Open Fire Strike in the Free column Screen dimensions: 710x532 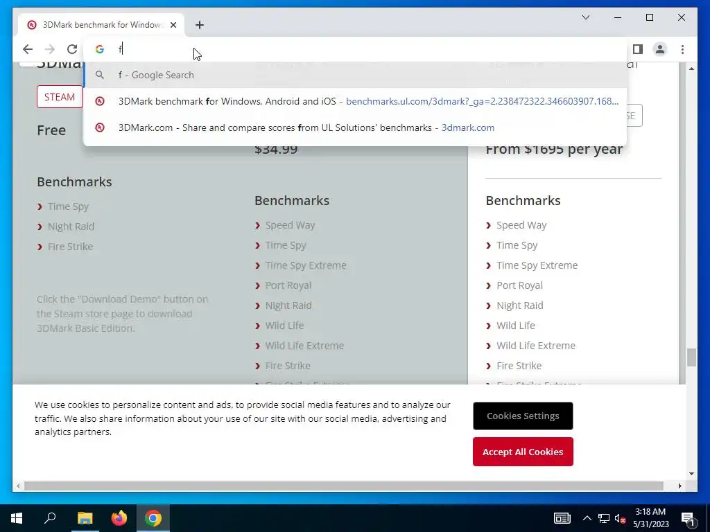point(70,247)
